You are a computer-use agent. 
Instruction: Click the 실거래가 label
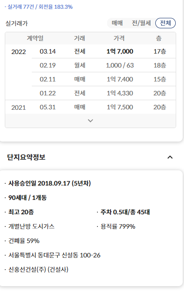[x=17, y=24]
